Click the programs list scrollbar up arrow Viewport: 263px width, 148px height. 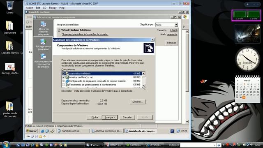pos(187,32)
